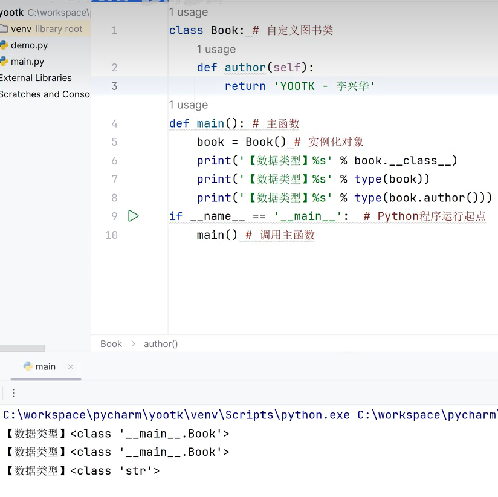Select Scratches and Consoles node
The height and width of the screenshot is (497, 498).
[x=45, y=94]
